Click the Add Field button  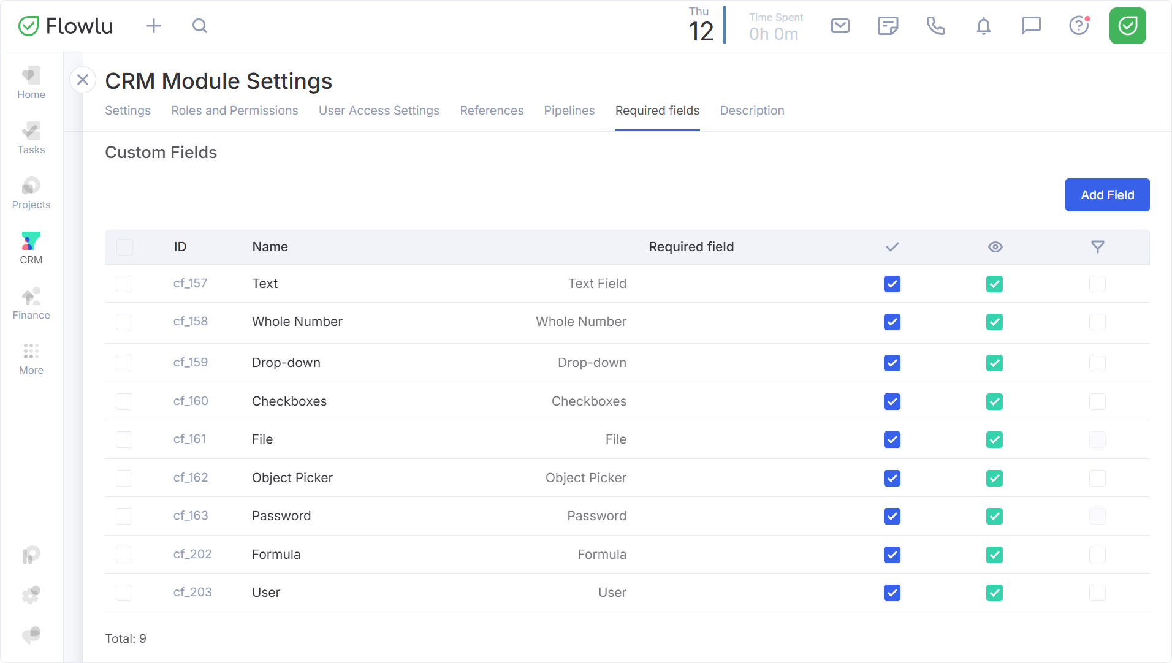click(1107, 195)
